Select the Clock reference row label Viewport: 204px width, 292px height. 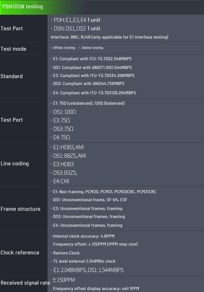[x=20, y=252]
